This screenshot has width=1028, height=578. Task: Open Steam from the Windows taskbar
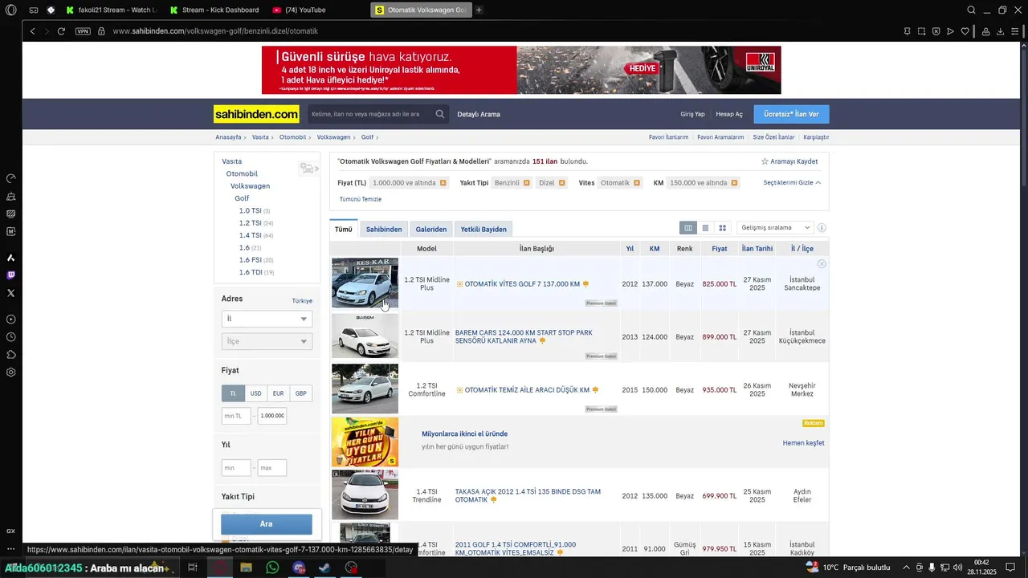[324, 568]
